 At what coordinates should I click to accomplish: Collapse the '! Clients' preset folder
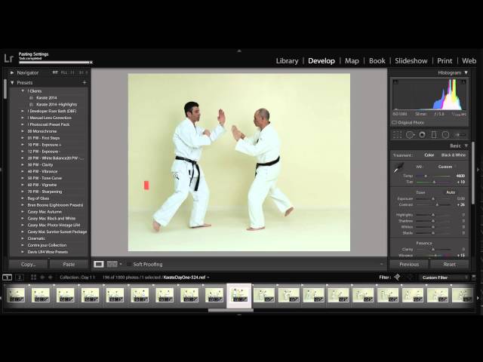pos(23,90)
